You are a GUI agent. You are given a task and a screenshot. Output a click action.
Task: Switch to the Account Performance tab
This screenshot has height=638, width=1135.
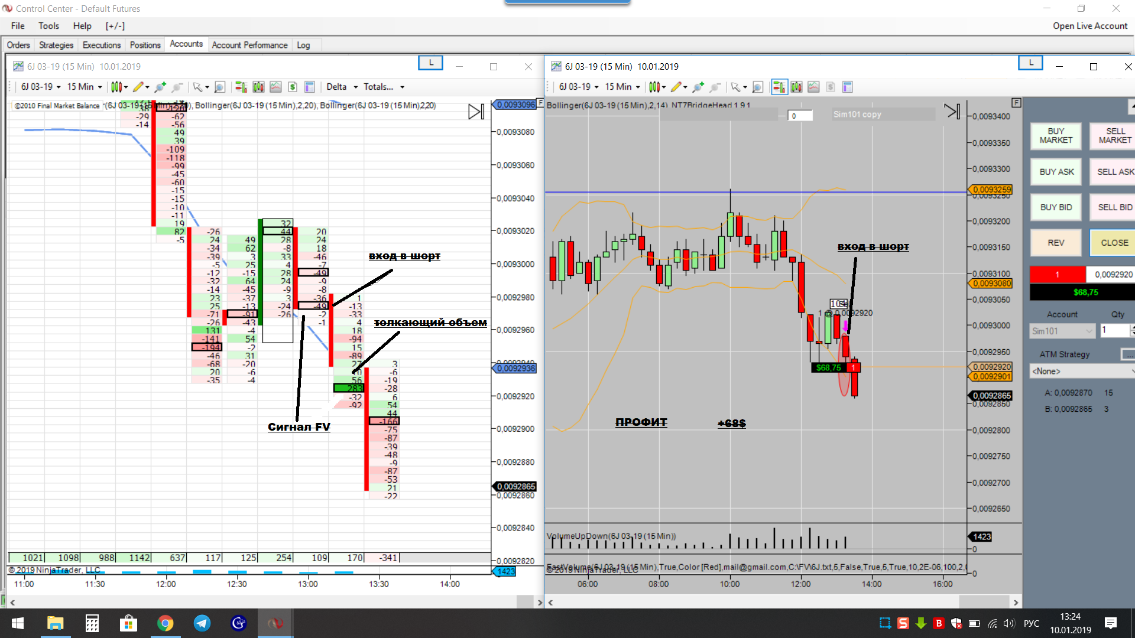[x=249, y=45]
